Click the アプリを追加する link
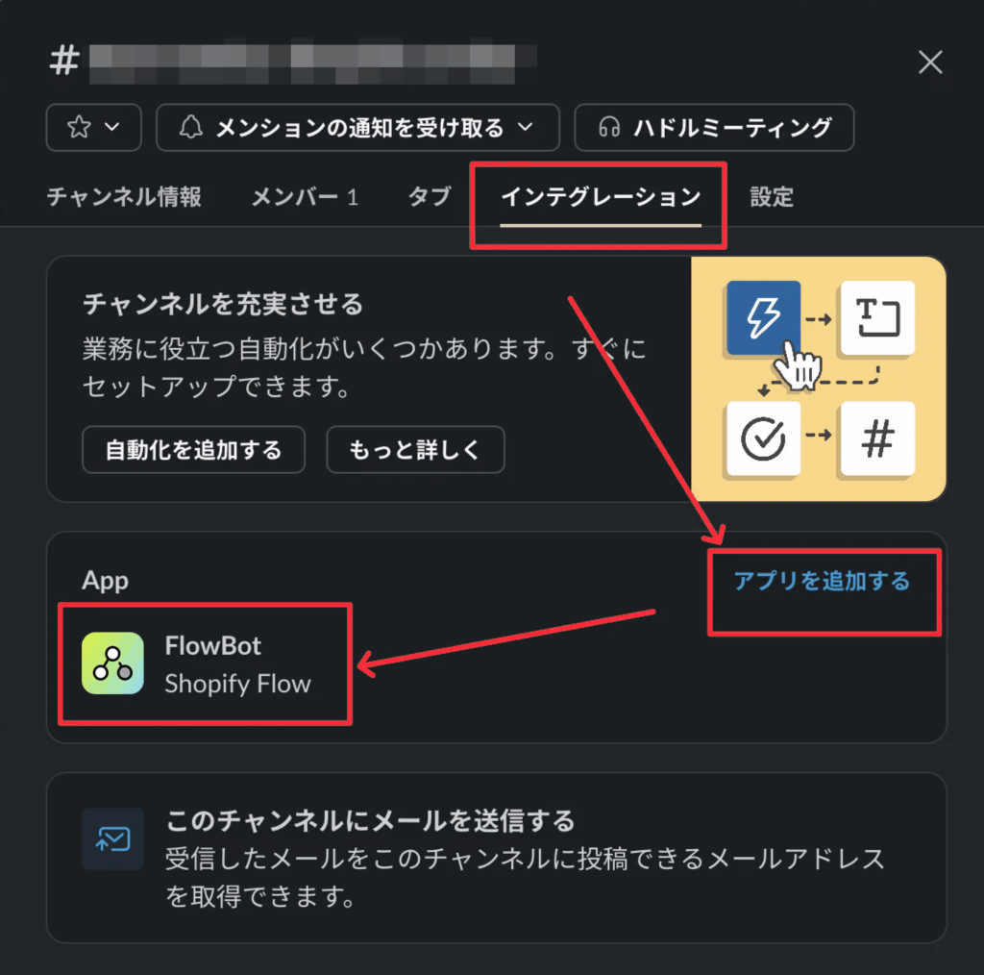This screenshot has width=984, height=975. pos(823,581)
